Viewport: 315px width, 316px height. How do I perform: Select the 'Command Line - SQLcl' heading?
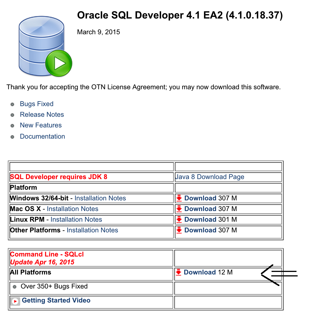[47, 254]
